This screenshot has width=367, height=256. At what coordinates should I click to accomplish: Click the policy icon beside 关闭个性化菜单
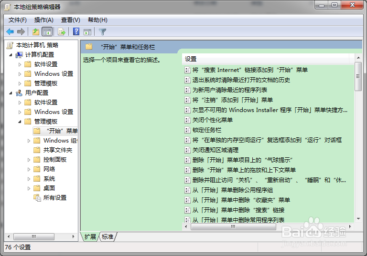click(187, 120)
